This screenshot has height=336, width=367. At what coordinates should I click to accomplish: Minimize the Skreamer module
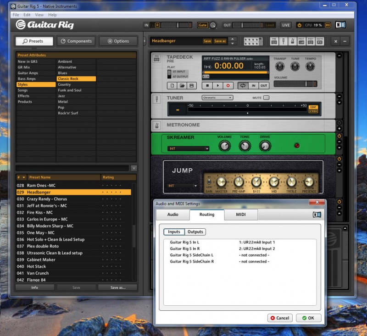[x=339, y=142]
